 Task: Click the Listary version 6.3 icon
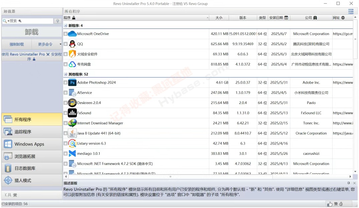coord(72,143)
